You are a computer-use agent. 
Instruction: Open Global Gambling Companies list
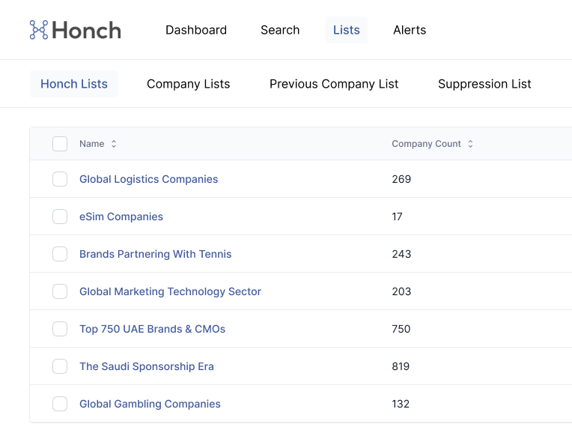[x=150, y=404]
